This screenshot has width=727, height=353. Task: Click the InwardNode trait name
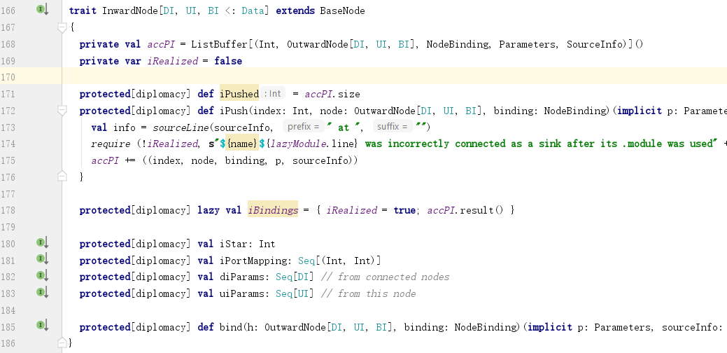(x=130, y=11)
